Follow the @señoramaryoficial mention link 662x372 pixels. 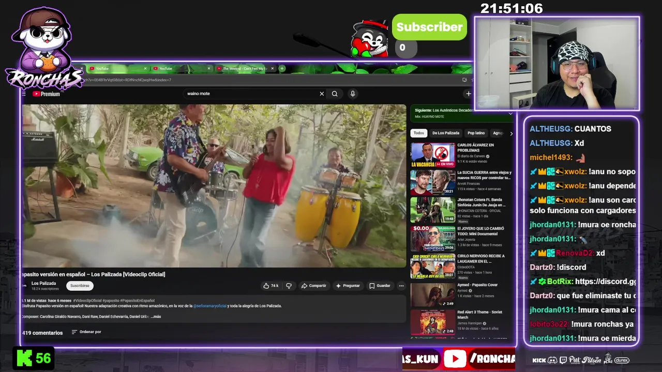tap(209, 306)
